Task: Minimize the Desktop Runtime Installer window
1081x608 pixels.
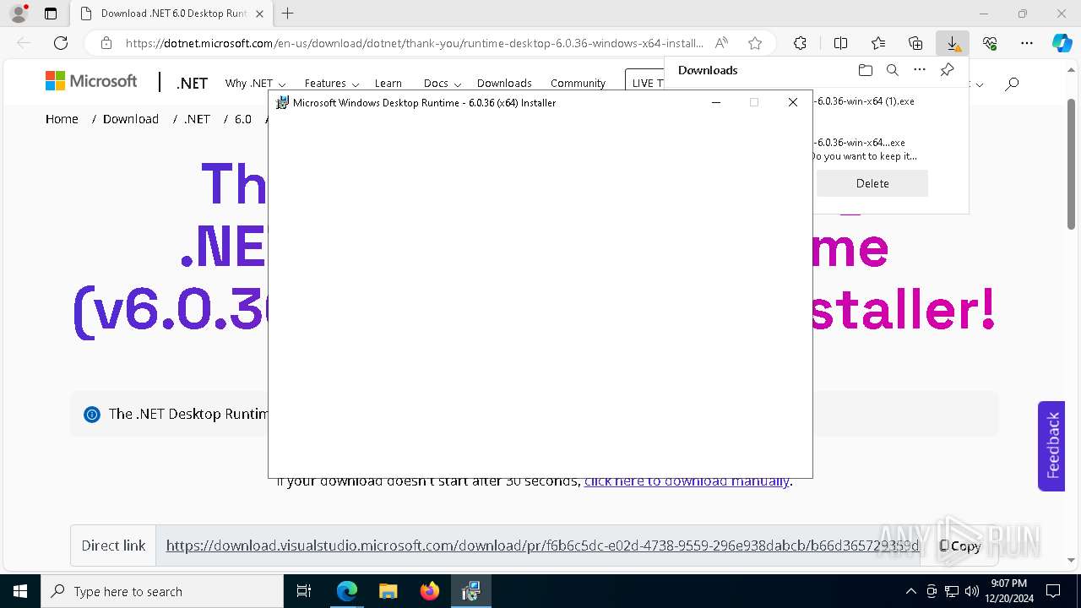Action: click(716, 102)
